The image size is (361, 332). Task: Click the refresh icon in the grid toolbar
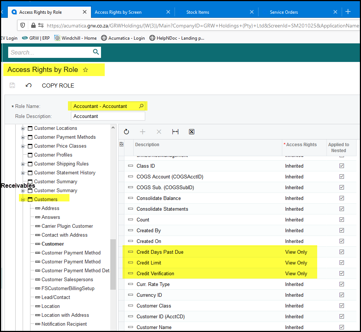click(126, 132)
